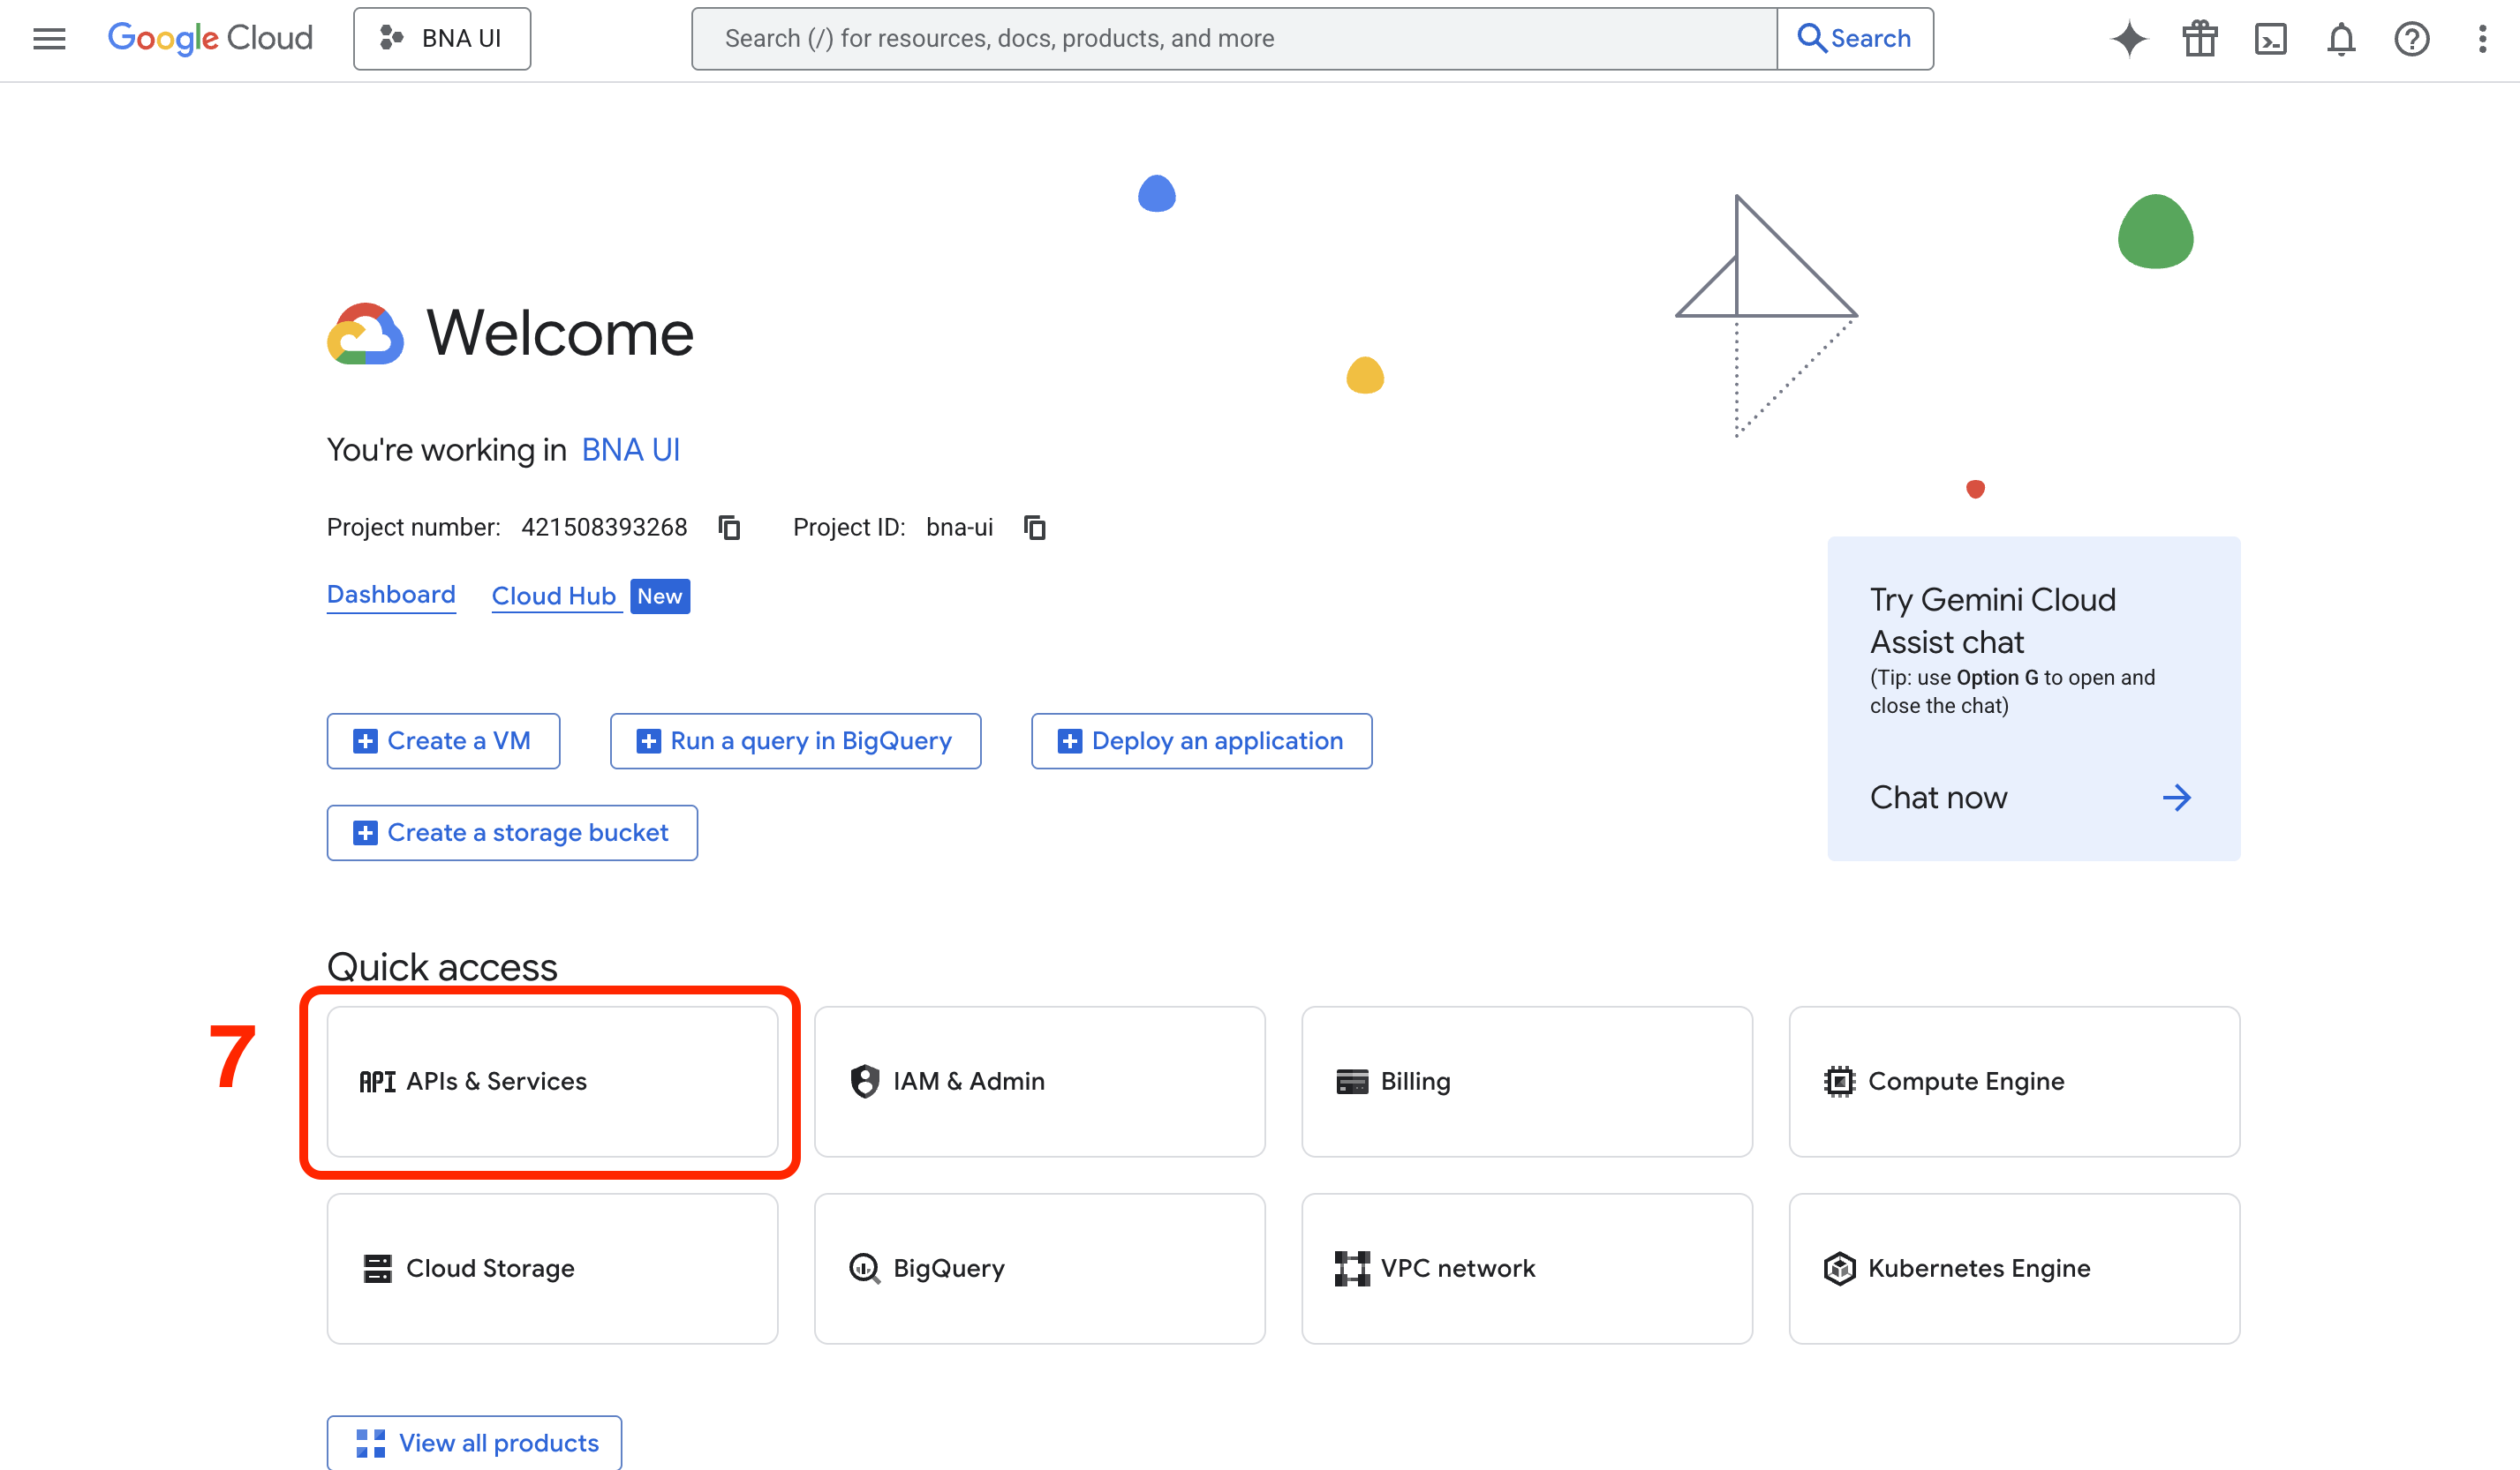Click the Chat now arrow
The height and width of the screenshot is (1470, 2520).
pos(2177,798)
